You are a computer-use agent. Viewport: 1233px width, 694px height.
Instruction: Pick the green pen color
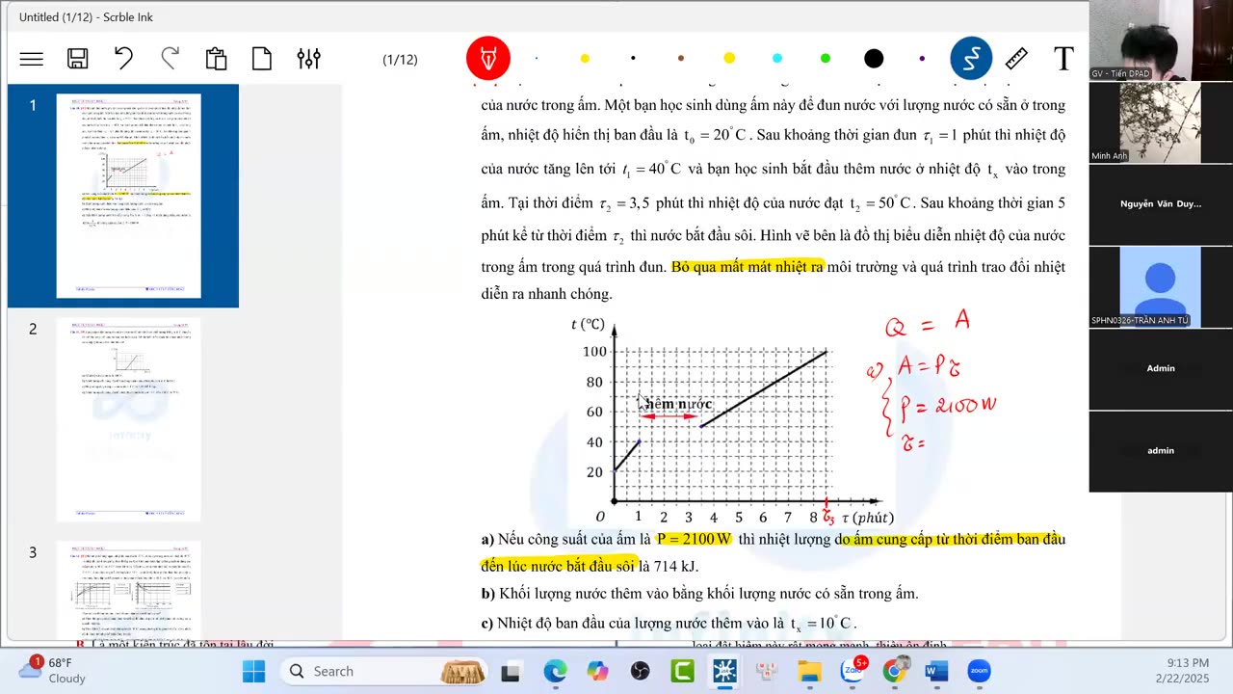pos(826,59)
